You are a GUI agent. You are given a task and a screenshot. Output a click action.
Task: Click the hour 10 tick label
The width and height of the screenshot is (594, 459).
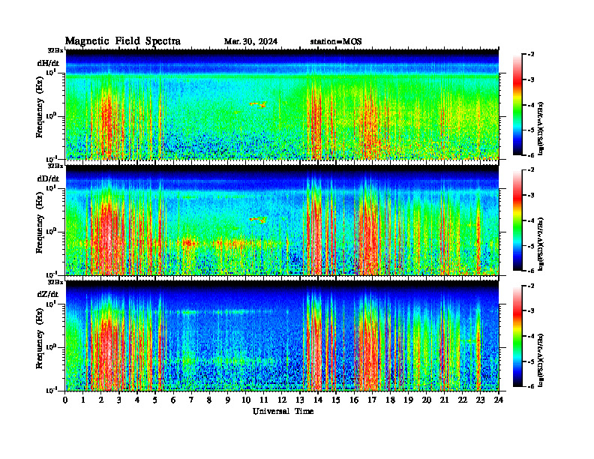pyautogui.click(x=246, y=400)
